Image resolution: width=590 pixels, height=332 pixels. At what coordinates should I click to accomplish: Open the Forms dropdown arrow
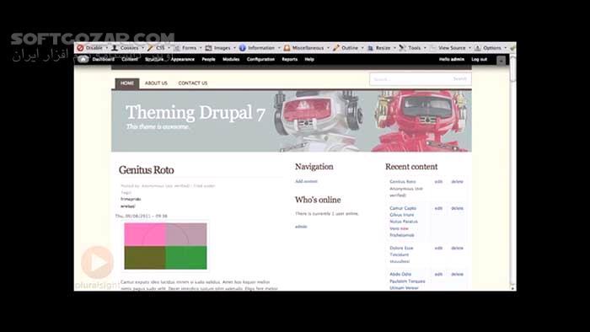click(x=201, y=48)
